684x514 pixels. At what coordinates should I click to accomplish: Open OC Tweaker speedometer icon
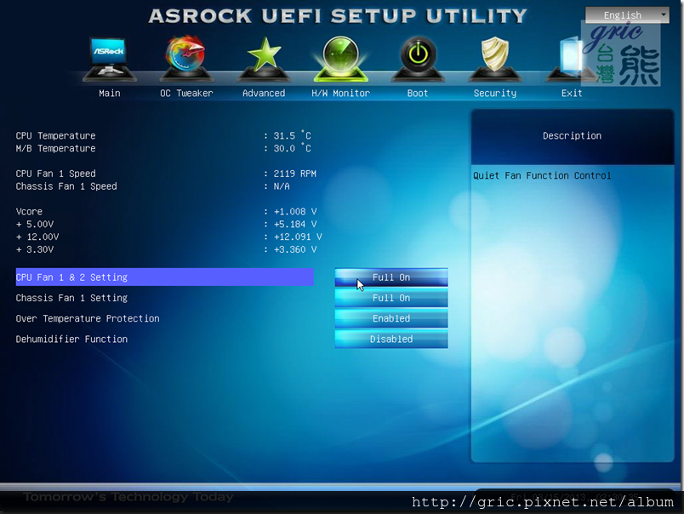pos(186,59)
